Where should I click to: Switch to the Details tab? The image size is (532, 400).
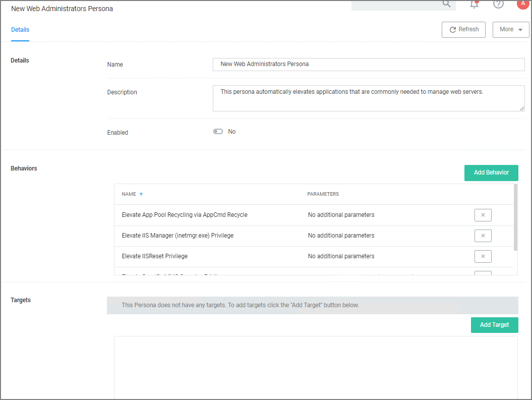click(20, 30)
